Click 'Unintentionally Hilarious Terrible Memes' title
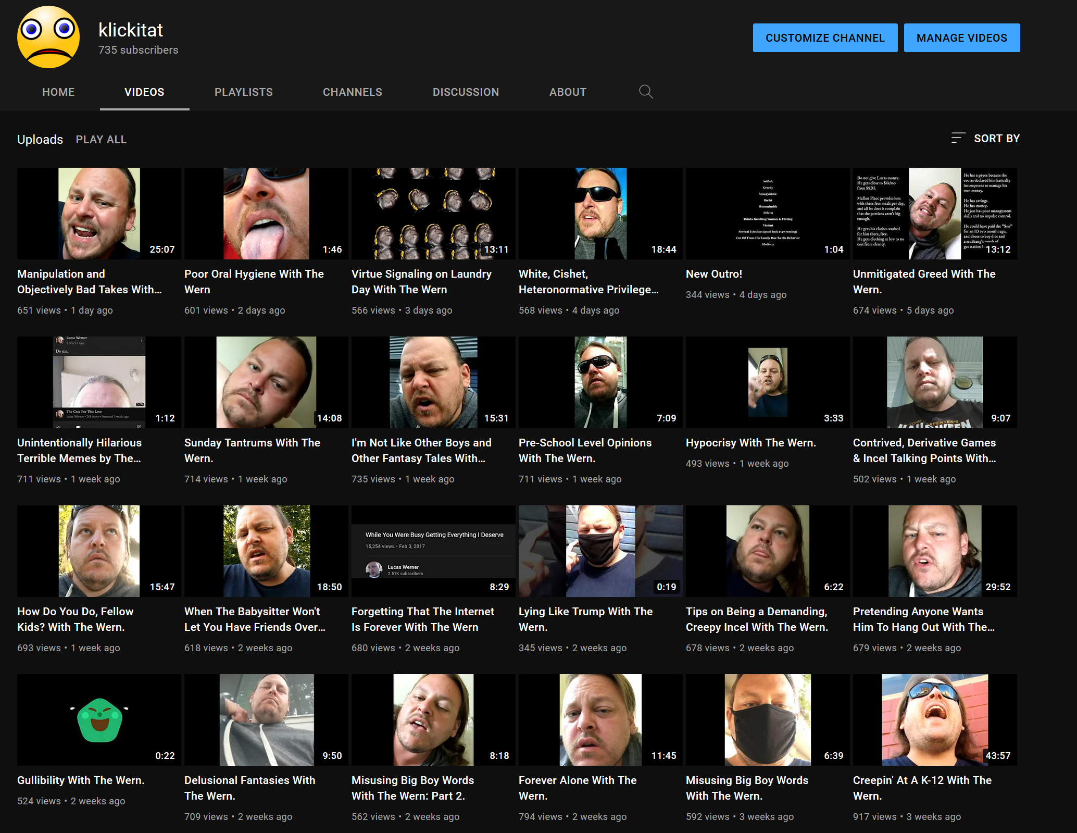This screenshot has height=833, width=1077. point(79,451)
